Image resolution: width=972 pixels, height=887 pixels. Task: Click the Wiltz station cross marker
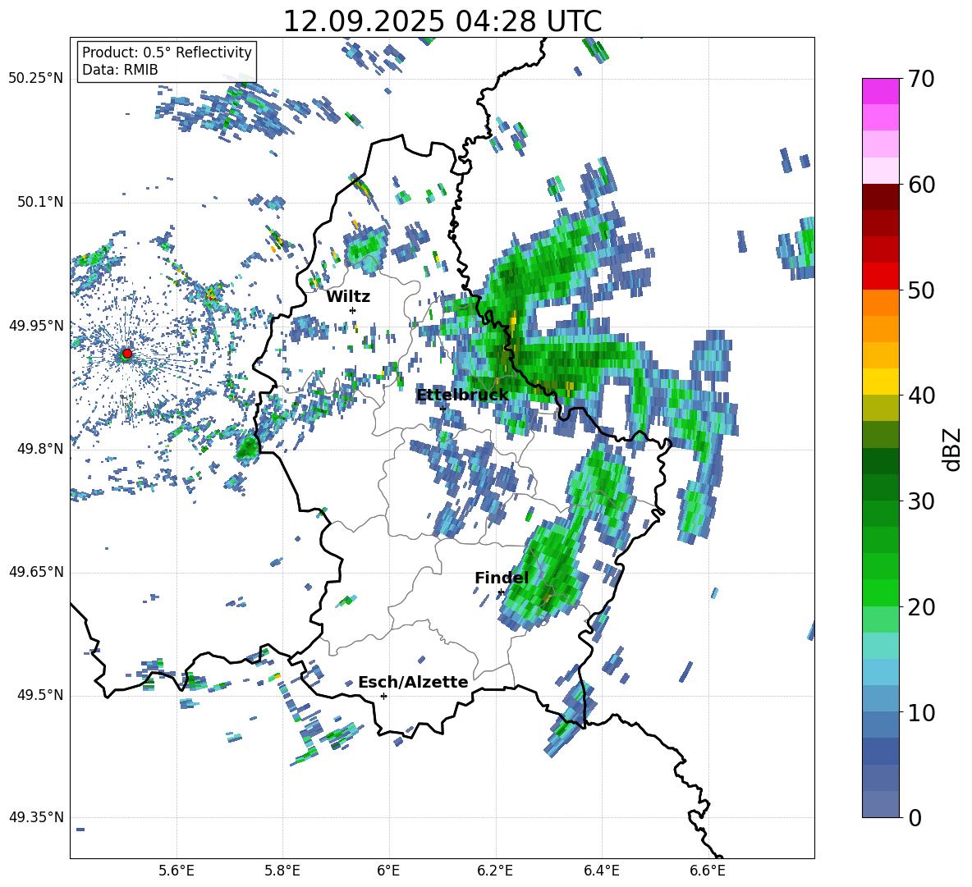pos(353,310)
